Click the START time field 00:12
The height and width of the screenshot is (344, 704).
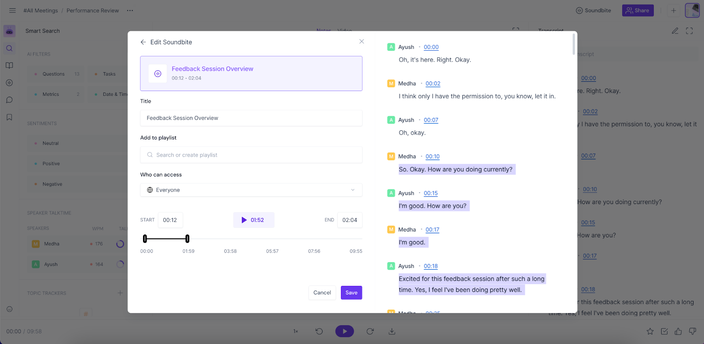tap(170, 220)
